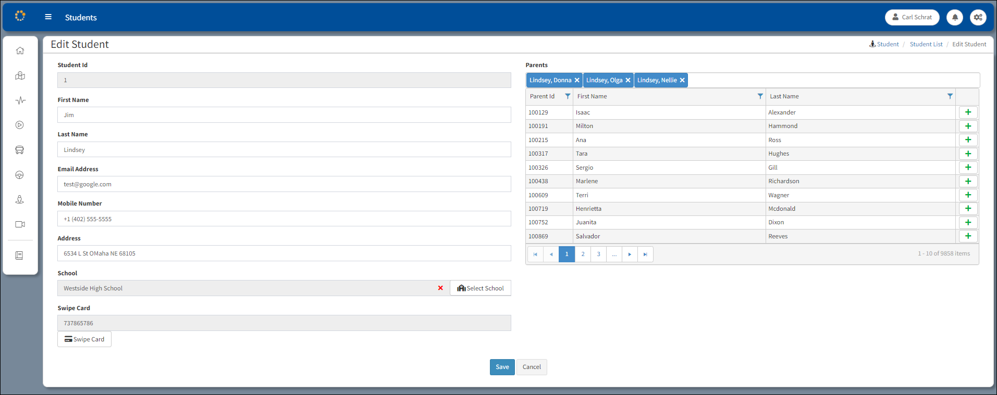Add parent Juanita Dixon
997x395 pixels.
coord(968,222)
